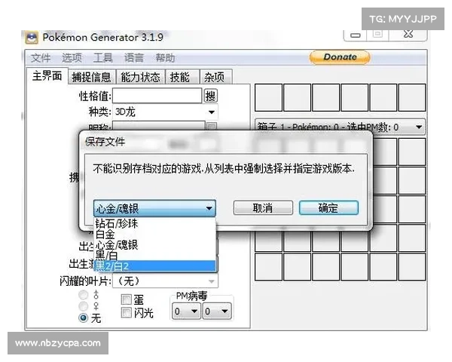
Task: Click the Donate button
Action: 340,57
